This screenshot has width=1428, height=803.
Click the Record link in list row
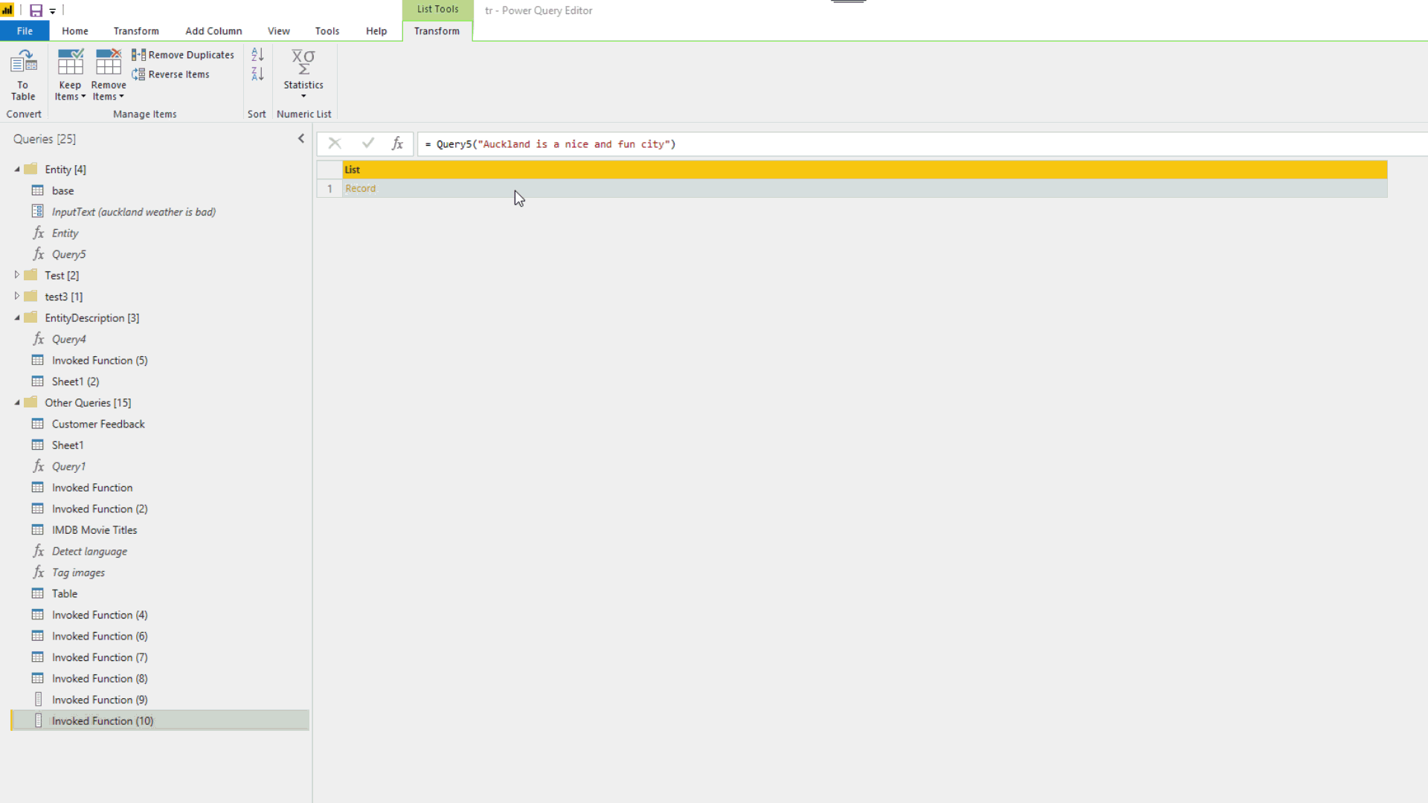click(361, 189)
